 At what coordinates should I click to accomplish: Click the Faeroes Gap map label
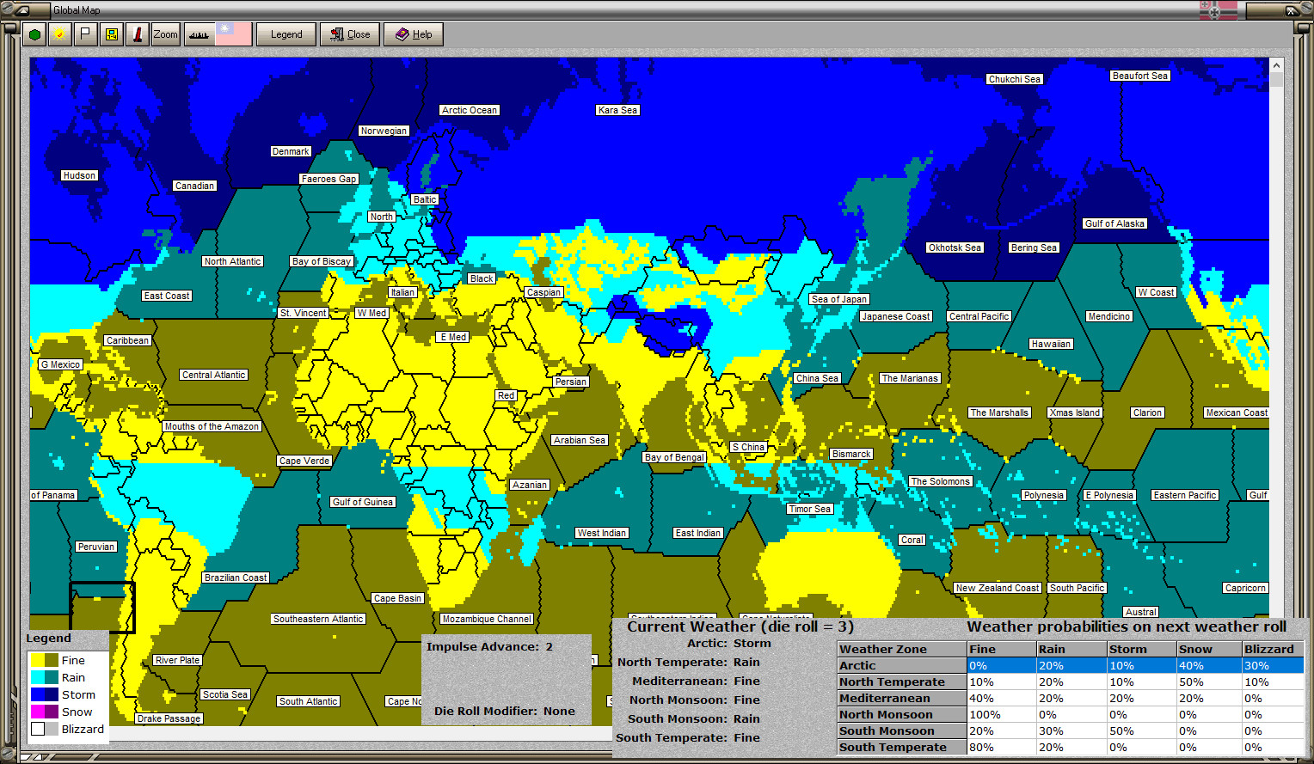pos(328,179)
